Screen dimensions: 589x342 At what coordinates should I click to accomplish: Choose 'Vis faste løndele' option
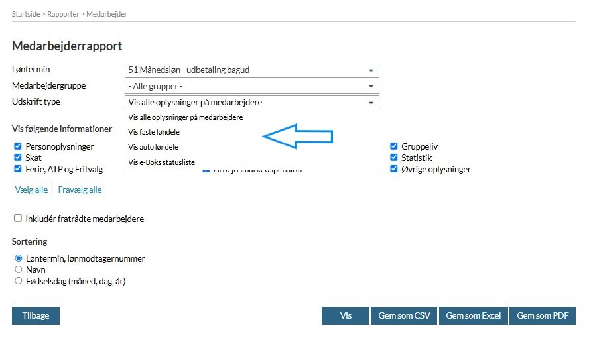(x=155, y=133)
